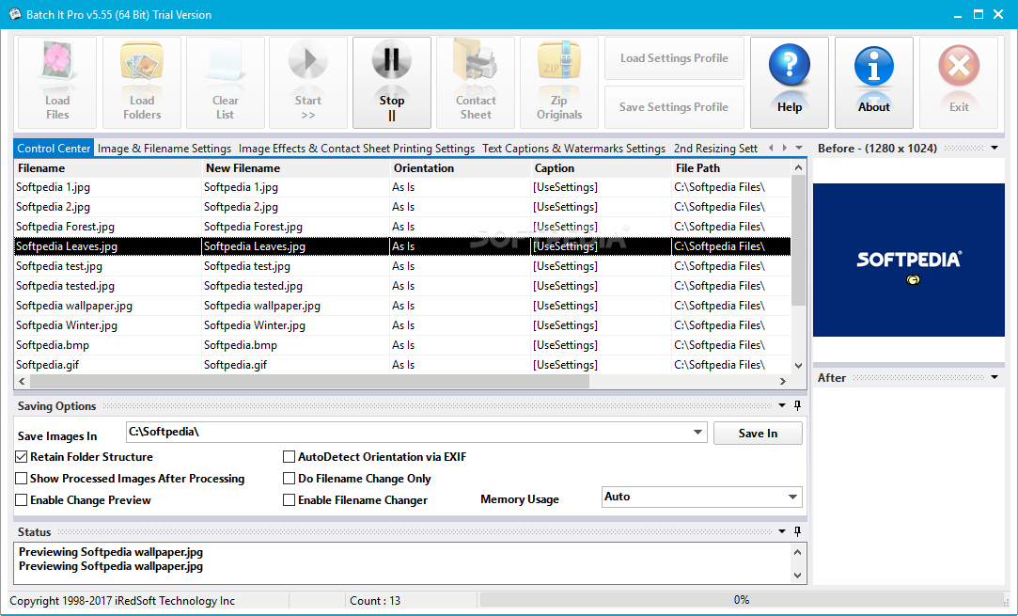This screenshot has height=616, width=1018.
Task: Click the 0% progress bar
Action: point(742,600)
